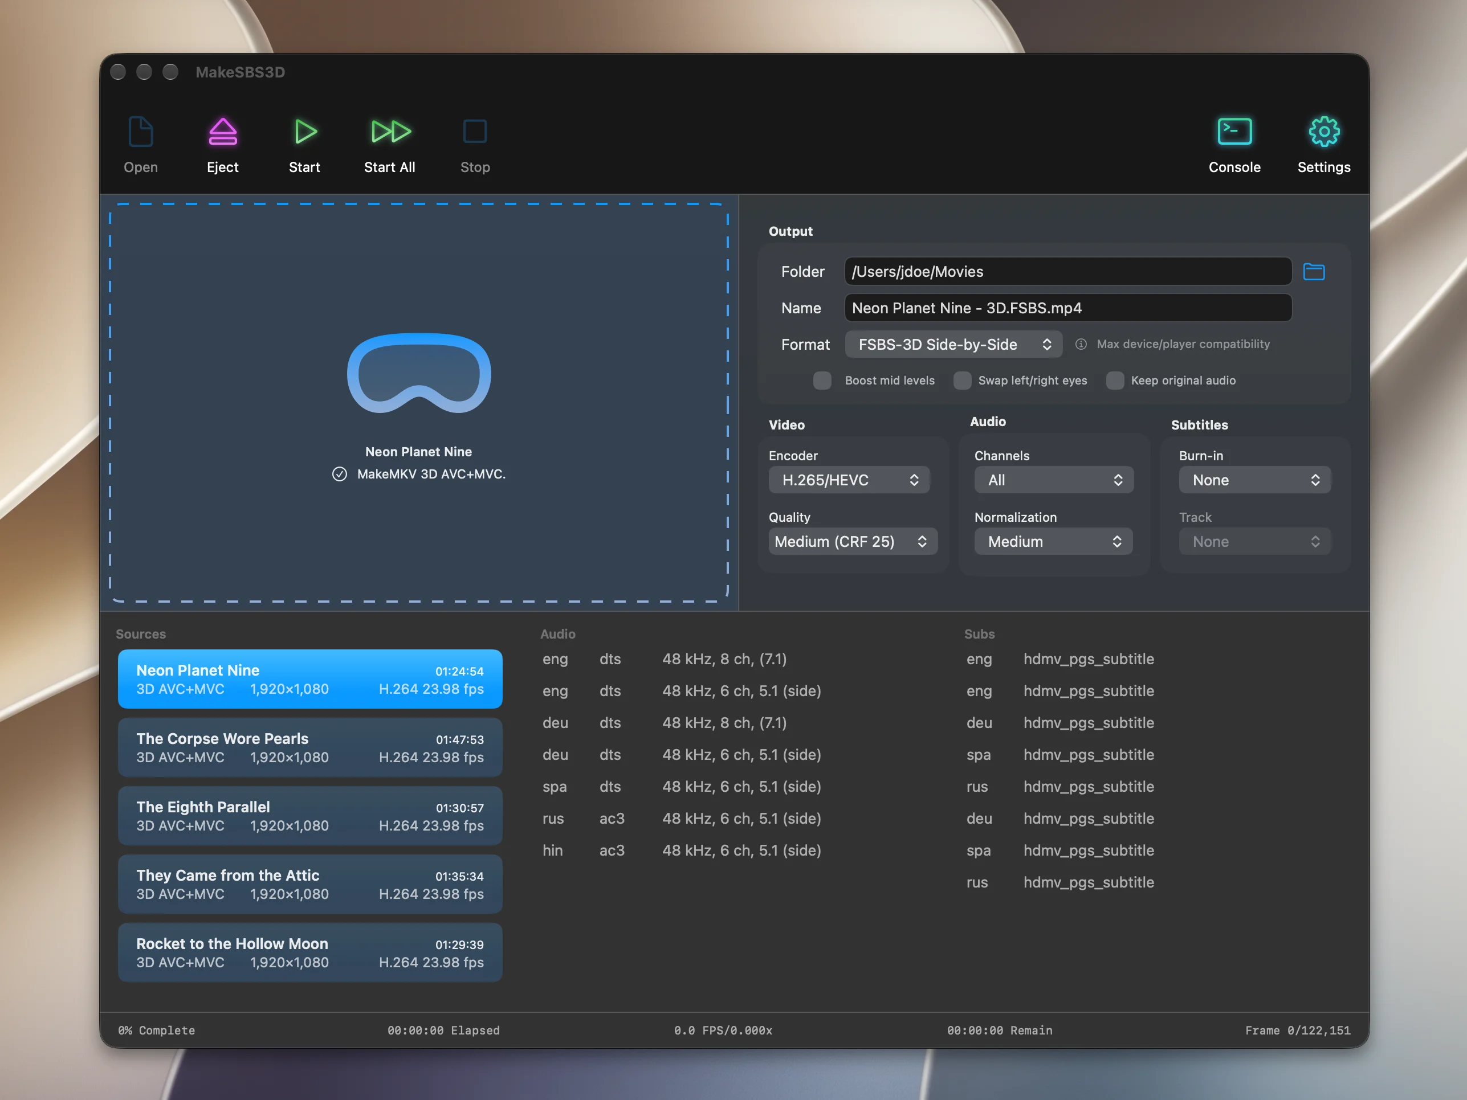
Task: Change Quality Medium (CRF 25) dropdown
Action: click(x=853, y=542)
